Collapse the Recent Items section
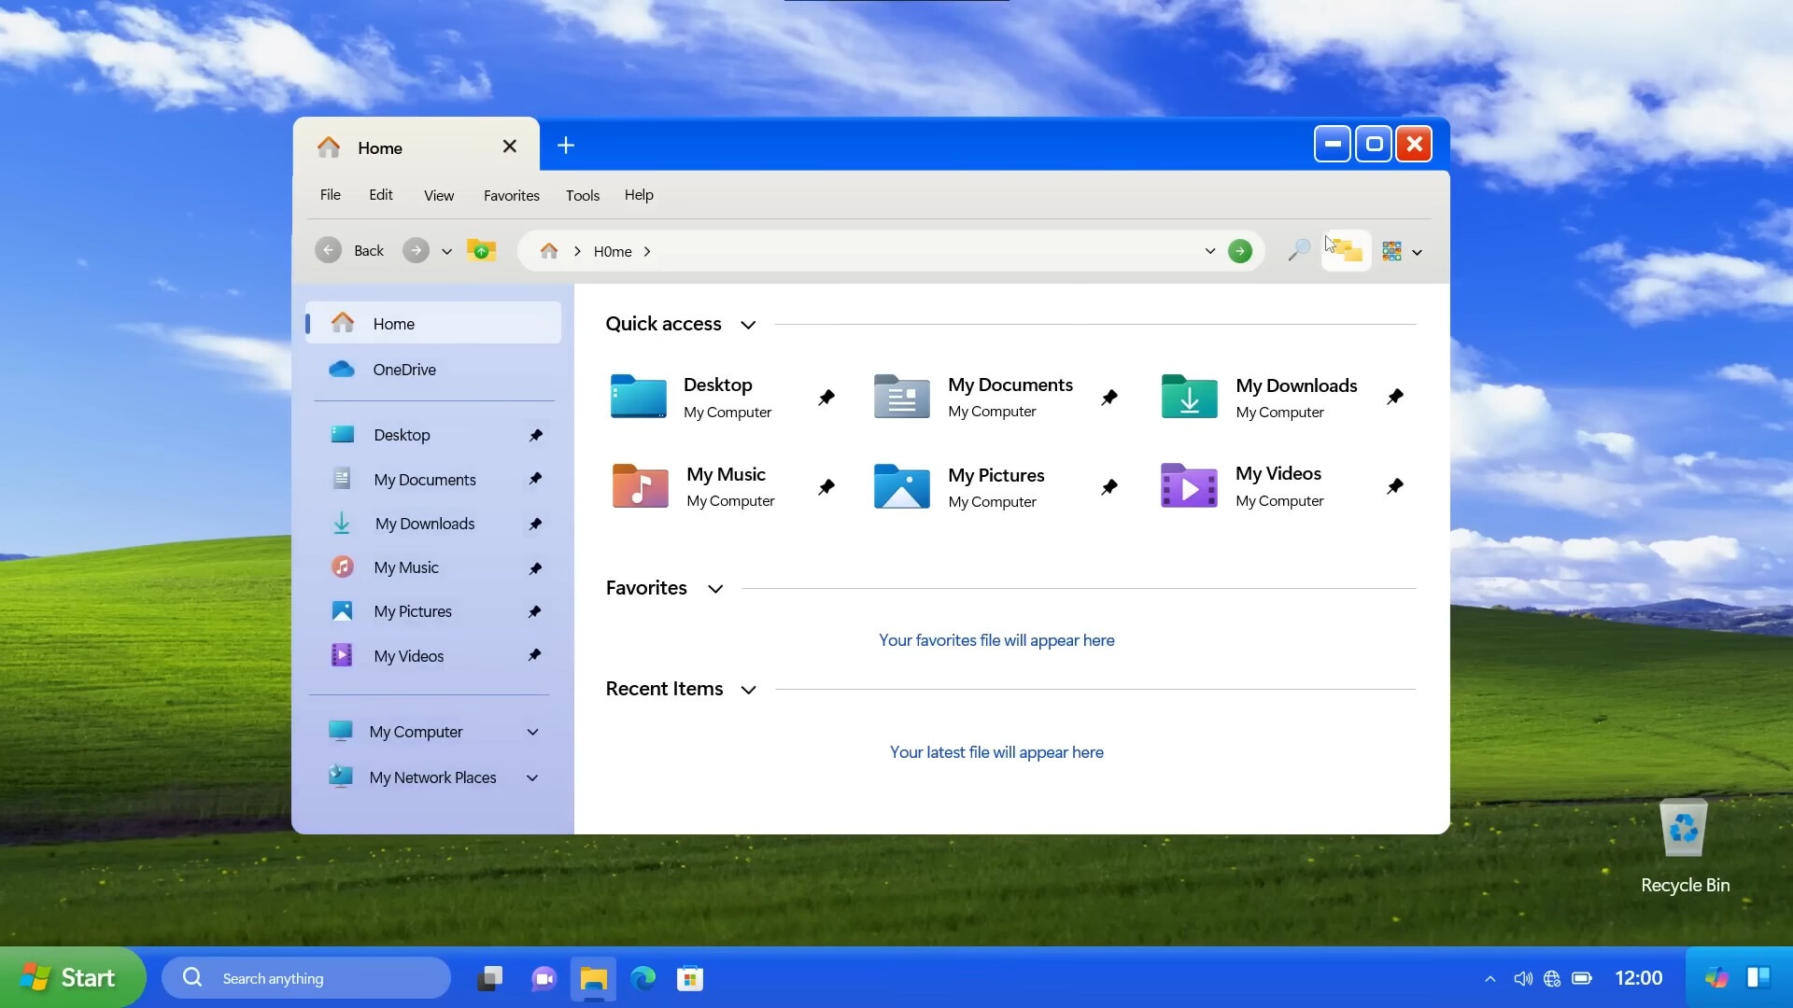 tap(748, 690)
